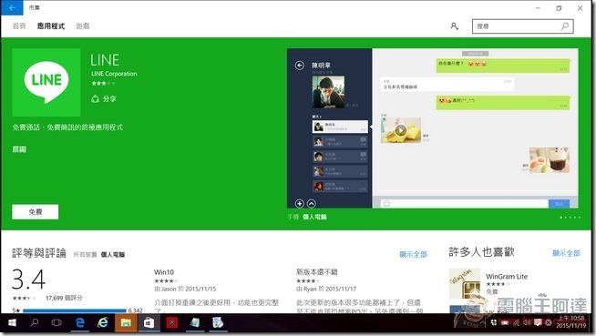Screen dimensions: 596x336
Task: Show all reviews with 顯示全部
Action: pyautogui.click(x=414, y=254)
